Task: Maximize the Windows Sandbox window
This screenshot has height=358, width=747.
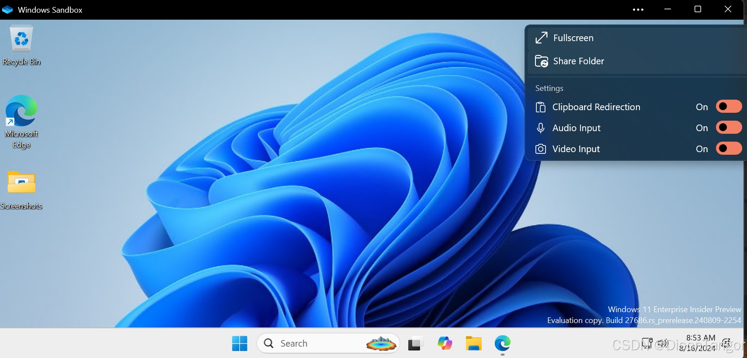Action: pyautogui.click(x=698, y=9)
